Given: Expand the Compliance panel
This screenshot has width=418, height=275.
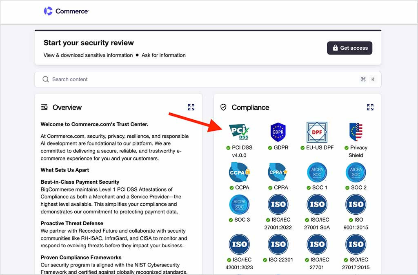Looking at the screenshot, I should (370, 107).
